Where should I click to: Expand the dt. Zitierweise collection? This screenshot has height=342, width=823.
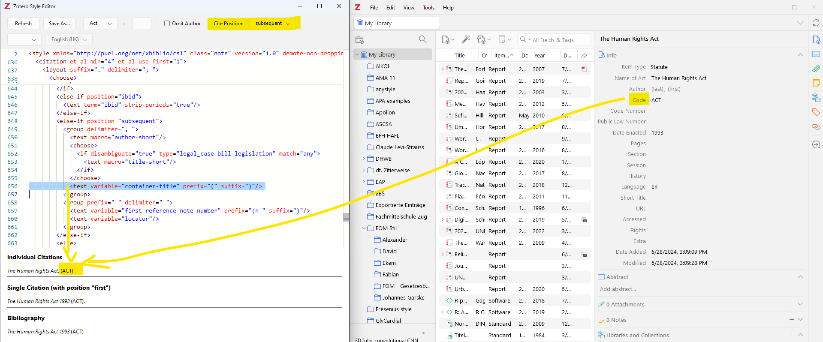[364, 170]
